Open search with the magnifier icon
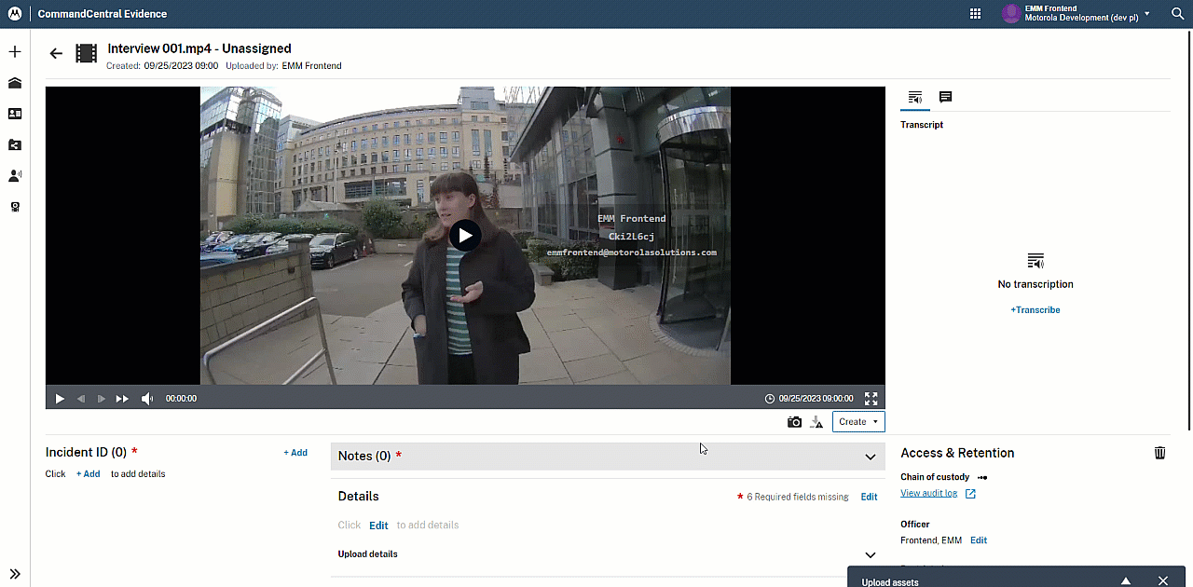Image resolution: width=1193 pixels, height=587 pixels. point(1177,14)
